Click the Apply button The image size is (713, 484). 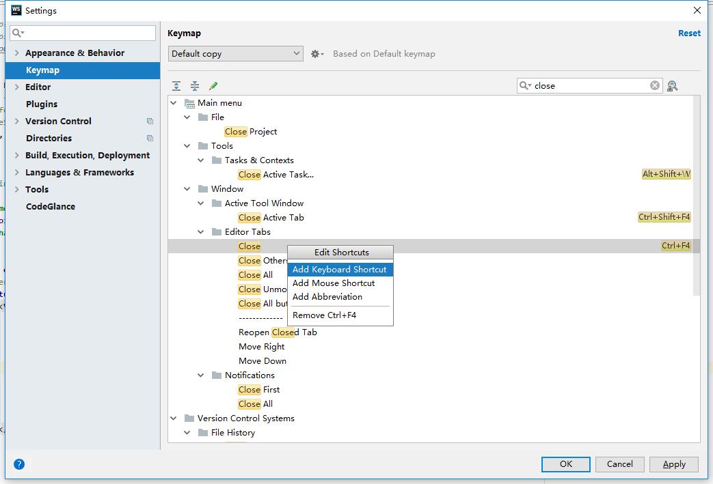tap(674, 464)
